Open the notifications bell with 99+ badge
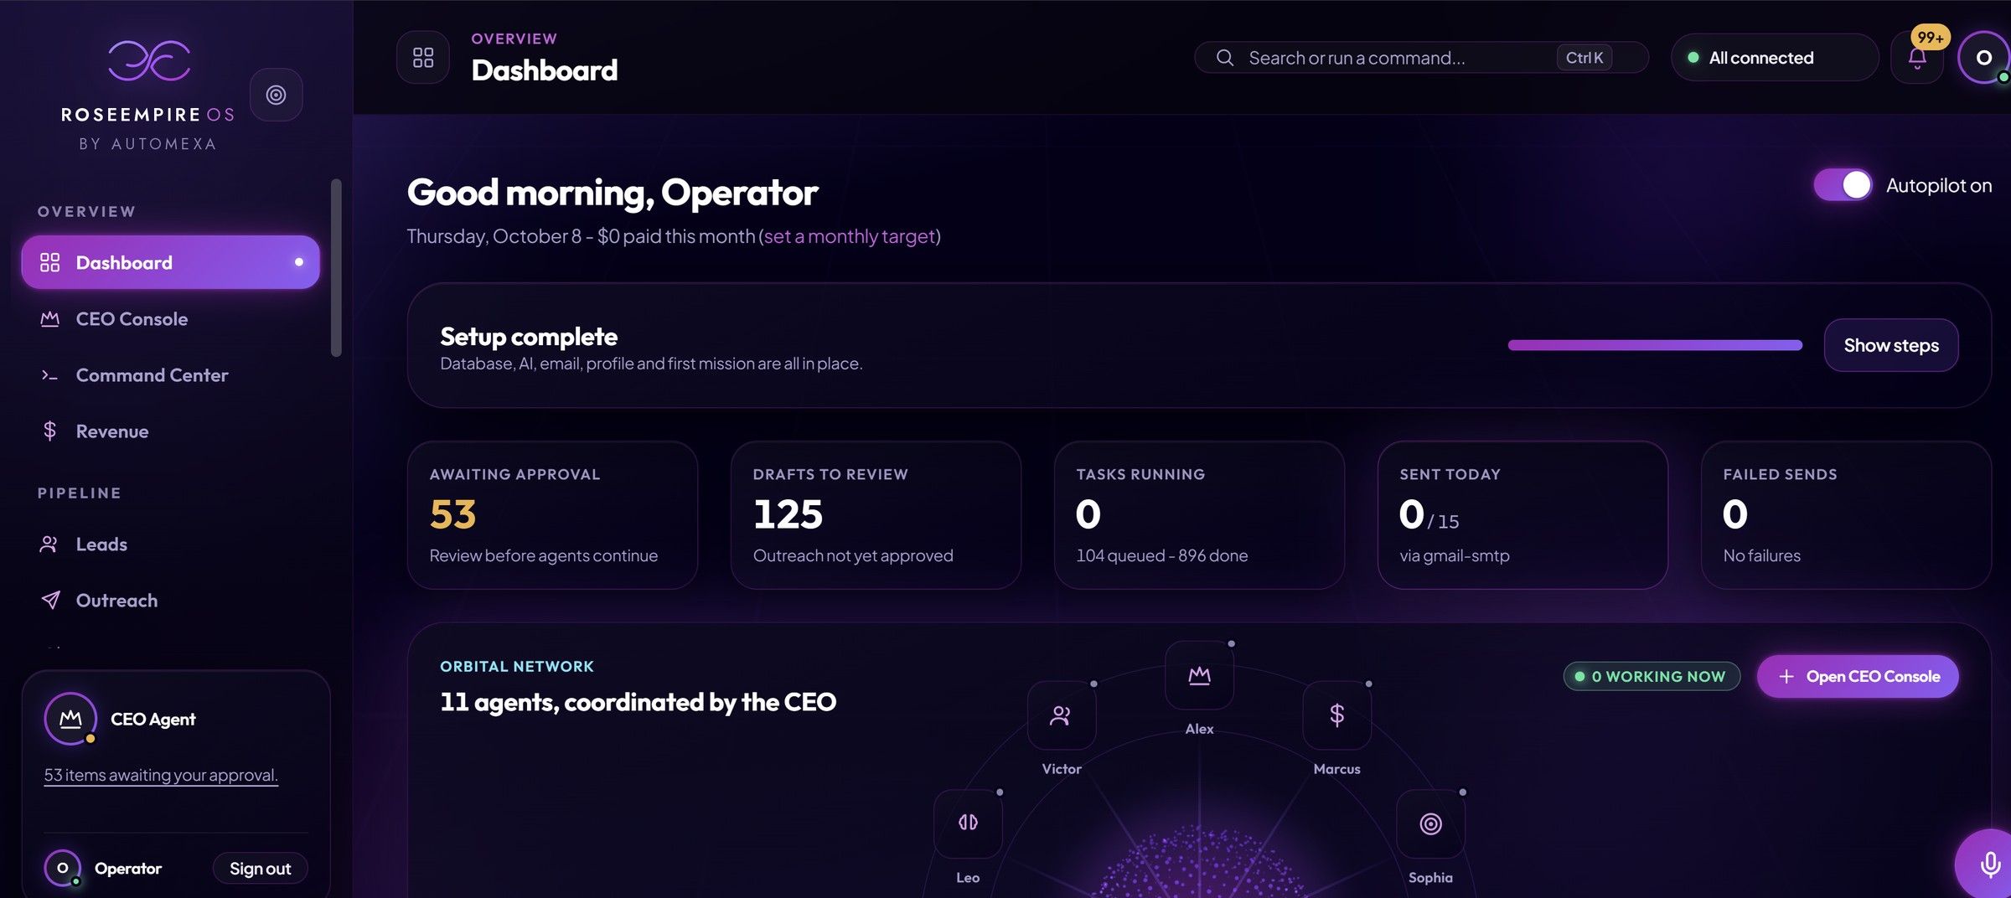 1917,58
